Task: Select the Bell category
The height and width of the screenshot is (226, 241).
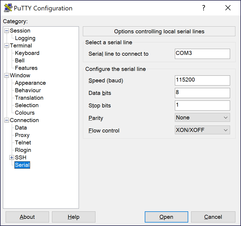Action: point(20,60)
